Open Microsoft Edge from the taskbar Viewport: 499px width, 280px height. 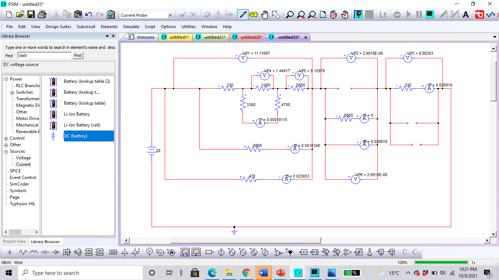coord(212,272)
